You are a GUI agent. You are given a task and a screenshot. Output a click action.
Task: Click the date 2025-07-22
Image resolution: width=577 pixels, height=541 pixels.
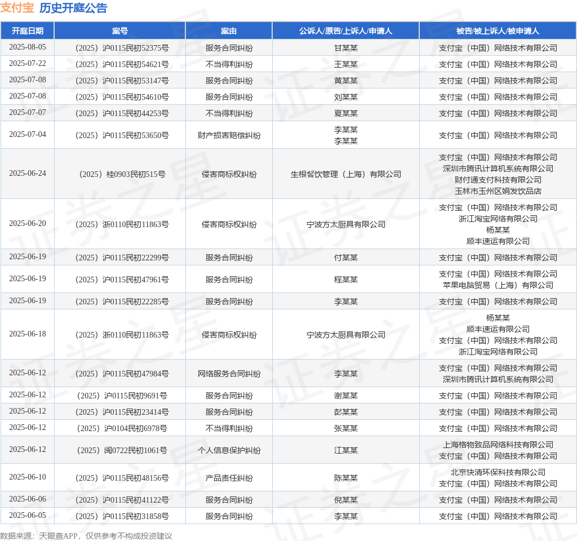(x=28, y=63)
